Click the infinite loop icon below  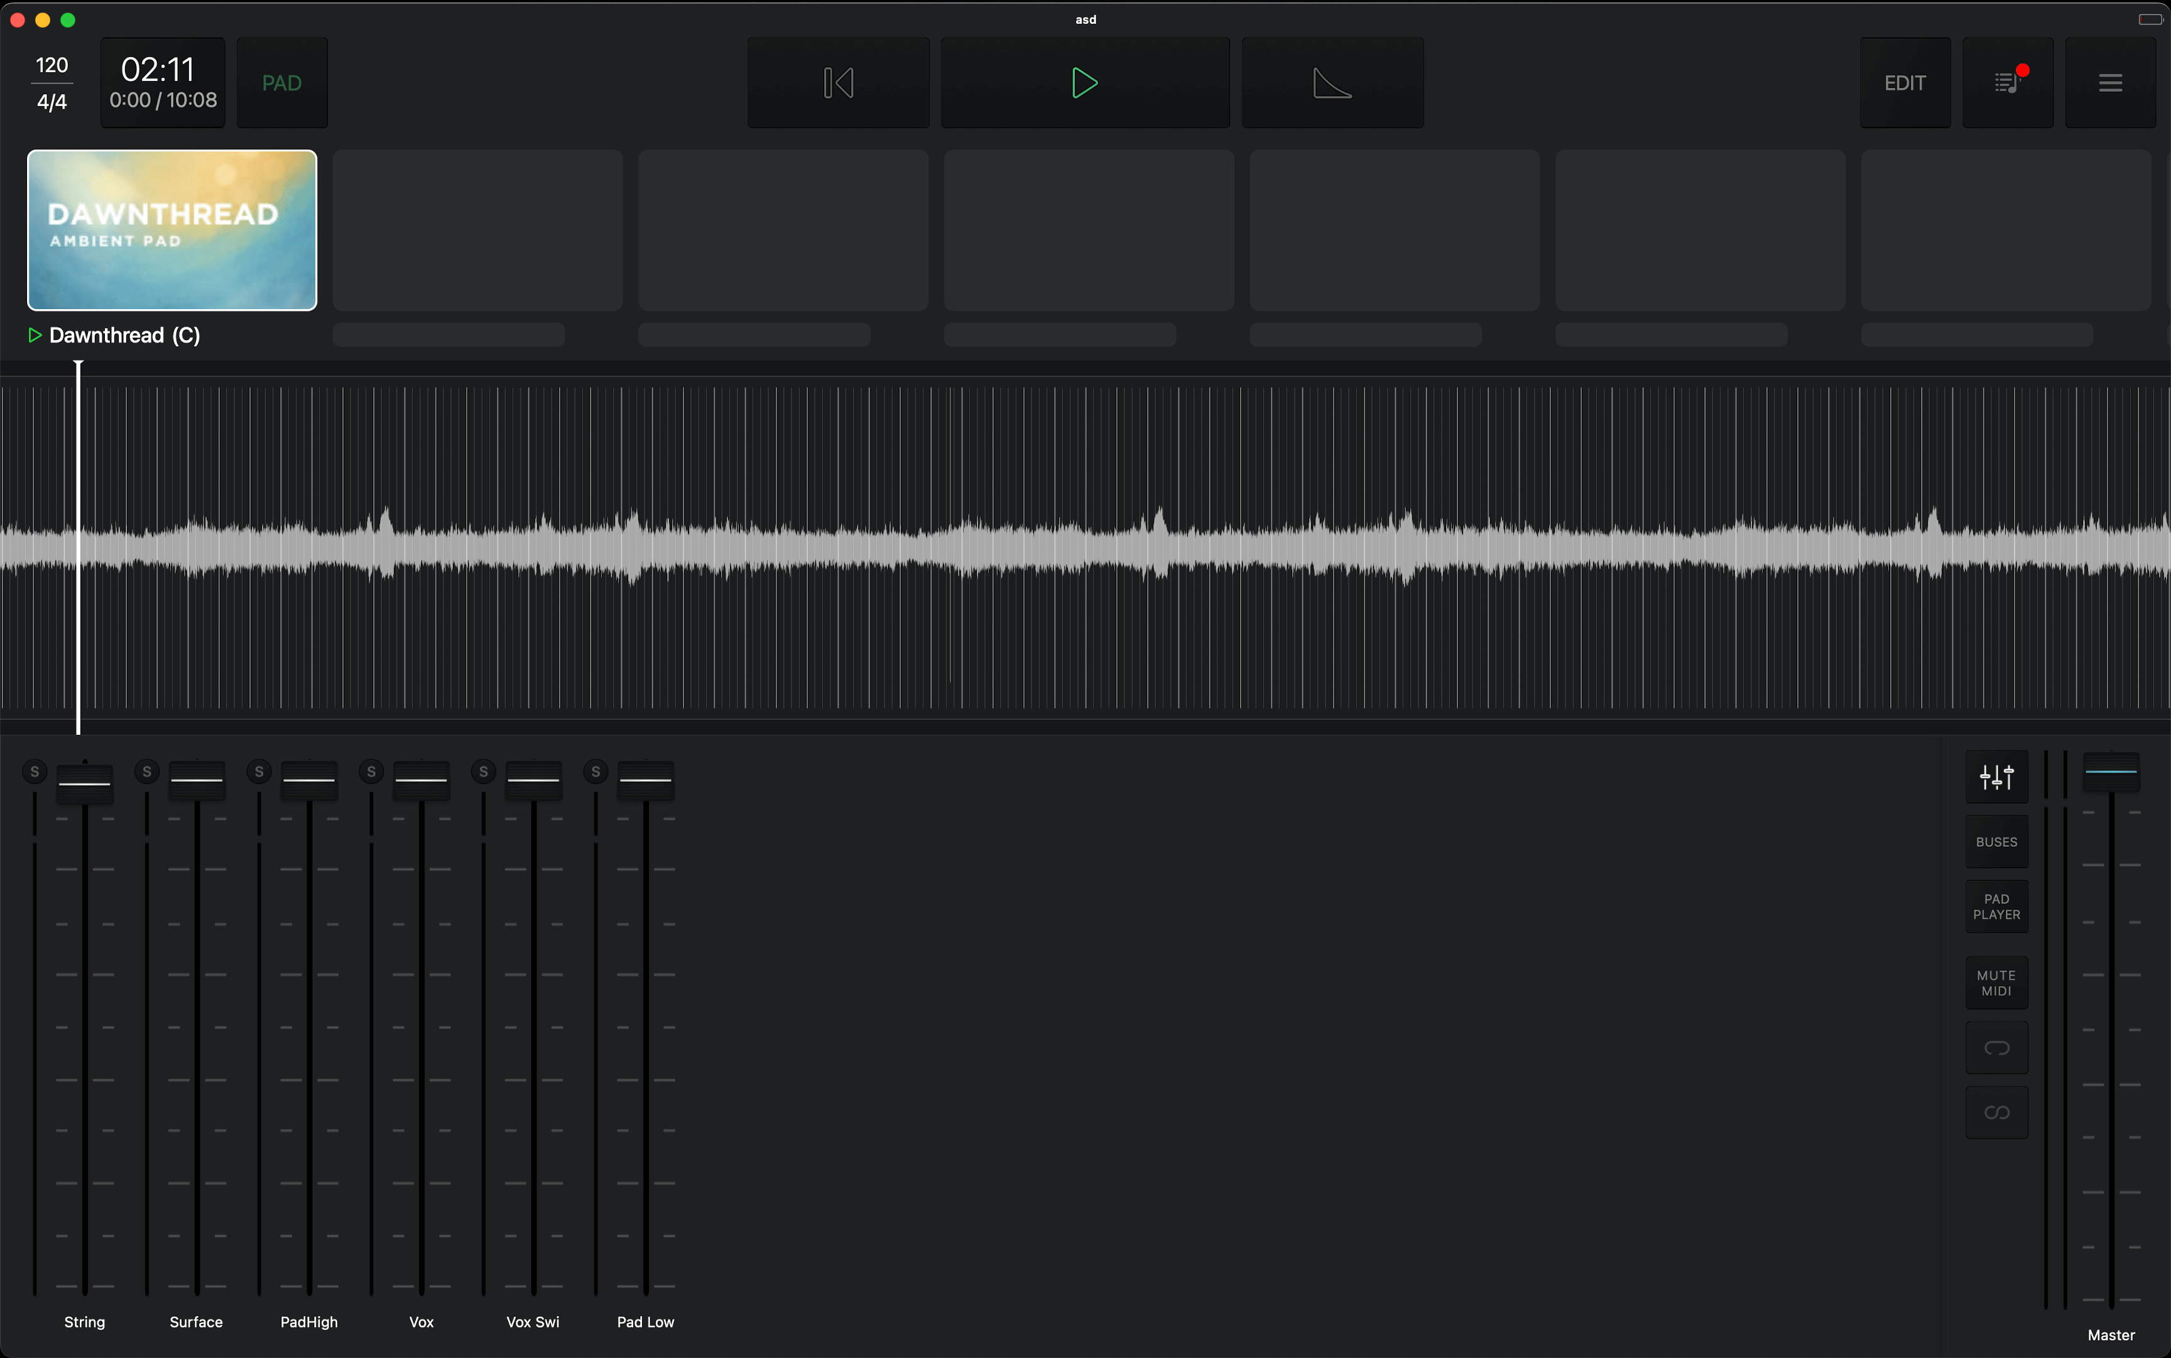(x=1996, y=1113)
